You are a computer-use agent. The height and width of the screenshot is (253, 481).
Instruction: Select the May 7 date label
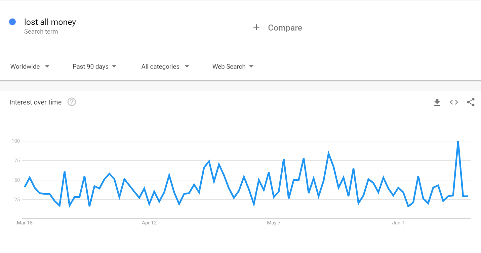[x=274, y=223]
